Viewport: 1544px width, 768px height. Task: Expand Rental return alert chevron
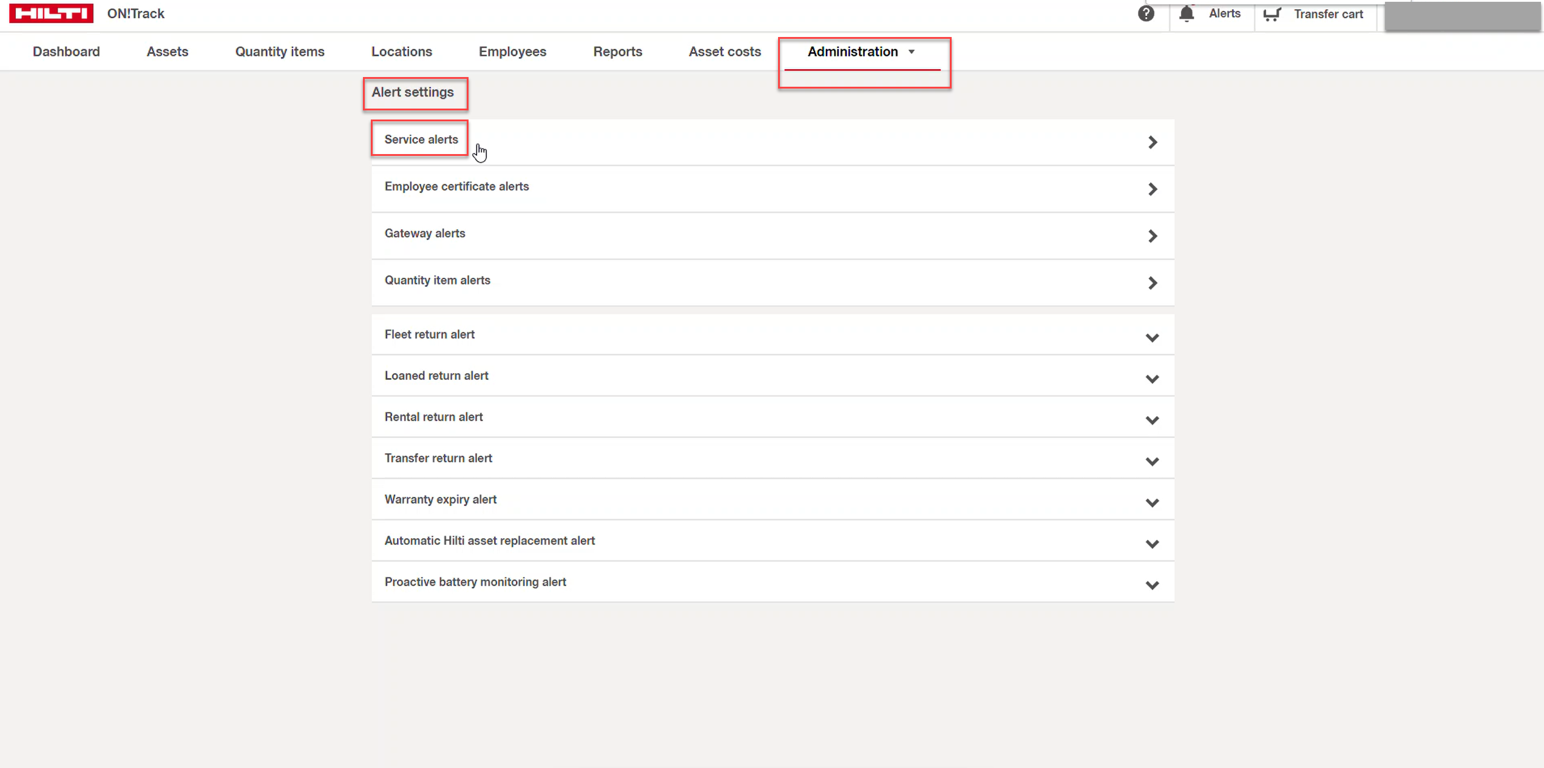point(1152,420)
